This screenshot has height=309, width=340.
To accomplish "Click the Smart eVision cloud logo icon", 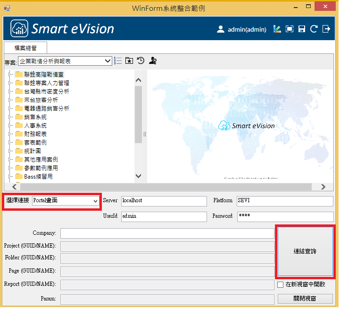I will tap(19, 28).
